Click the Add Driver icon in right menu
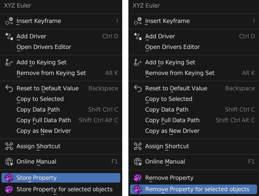Viewport: 259px width, 196px height. (137, 36)
